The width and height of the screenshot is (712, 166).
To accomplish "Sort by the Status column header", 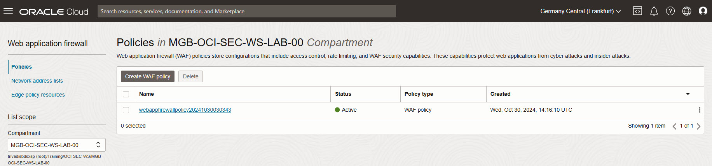I will (x=343, y=94).
